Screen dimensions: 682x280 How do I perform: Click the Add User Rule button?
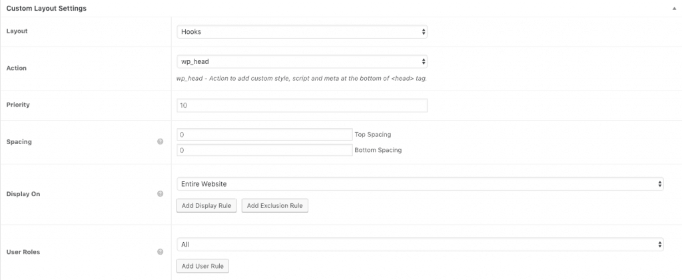tap(202, 266)
